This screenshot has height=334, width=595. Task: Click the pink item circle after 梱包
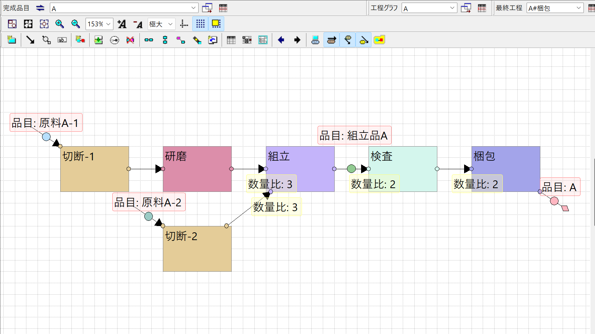pyautogui.click(x=554, y=201)
